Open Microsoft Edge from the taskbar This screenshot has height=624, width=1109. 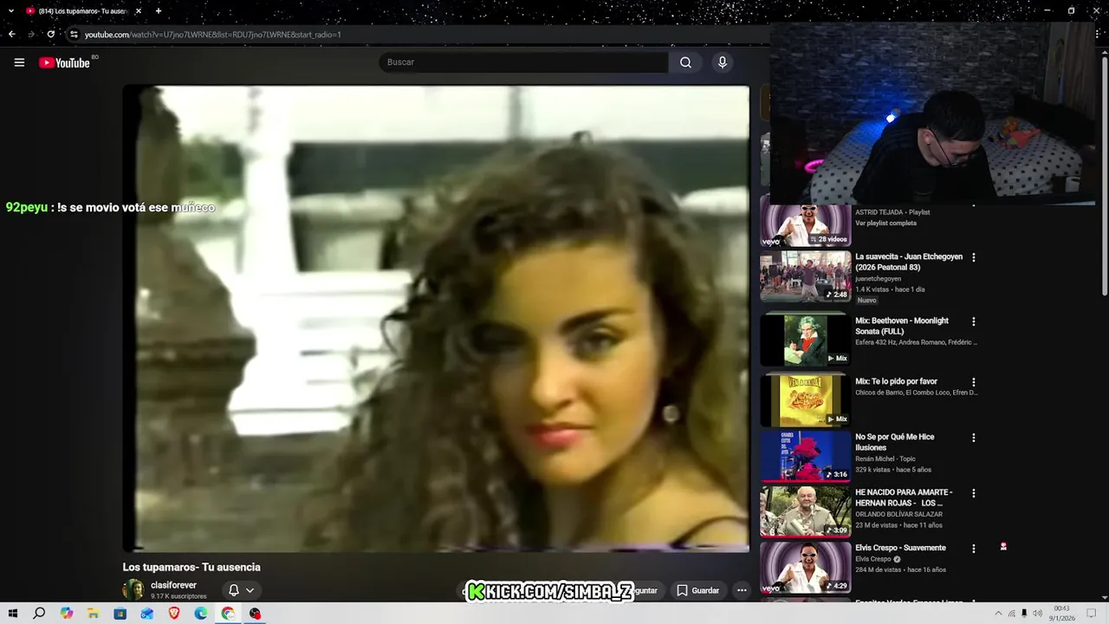200,613
